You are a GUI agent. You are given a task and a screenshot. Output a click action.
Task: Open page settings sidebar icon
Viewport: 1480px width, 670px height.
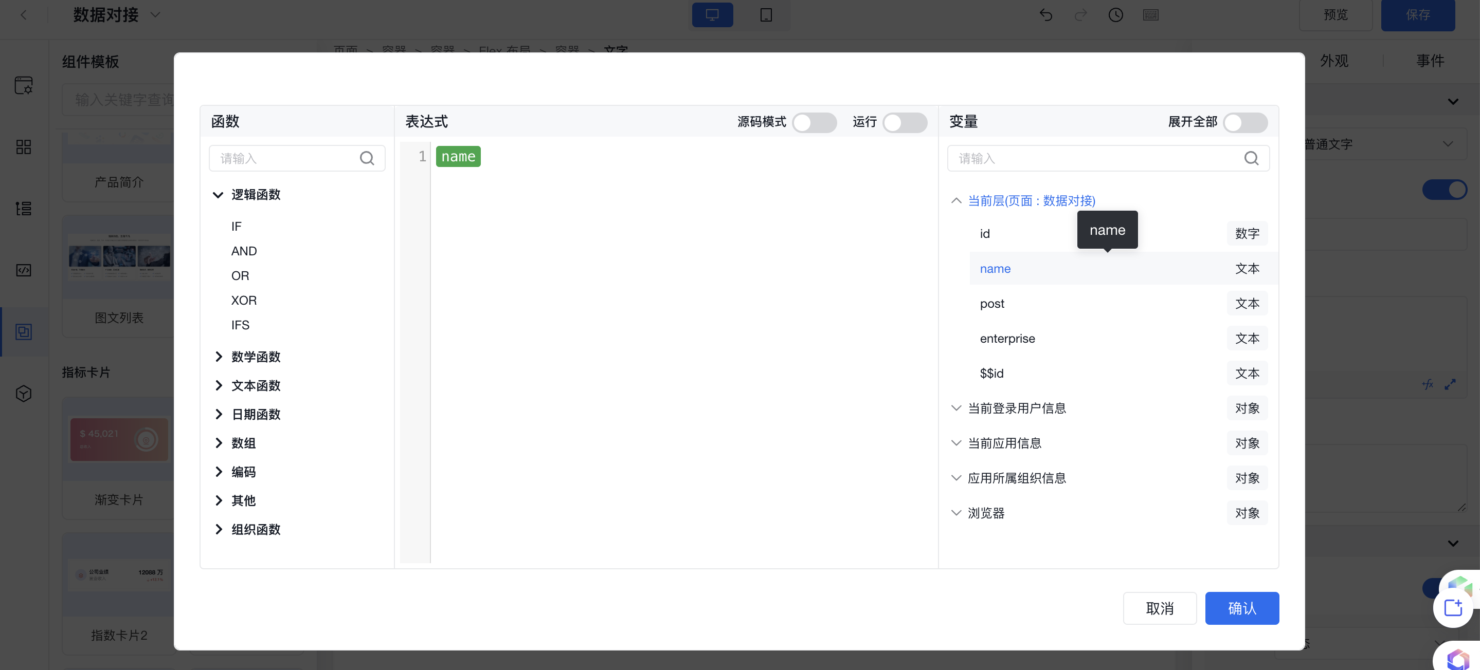24,85
